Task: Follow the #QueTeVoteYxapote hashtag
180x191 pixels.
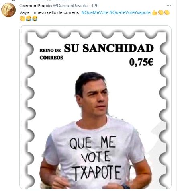Action: pos(130,12)
